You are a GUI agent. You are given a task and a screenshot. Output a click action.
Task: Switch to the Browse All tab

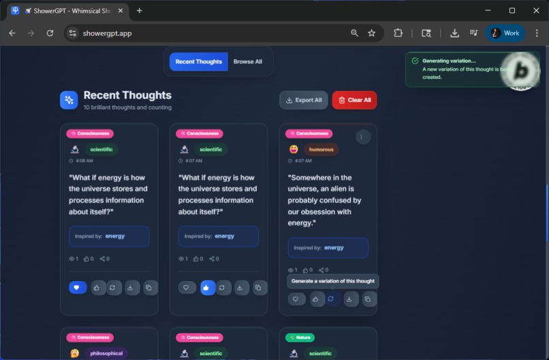point(248,61)
